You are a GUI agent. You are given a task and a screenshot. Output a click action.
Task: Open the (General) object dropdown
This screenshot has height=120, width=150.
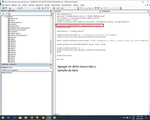coord(100,11)
